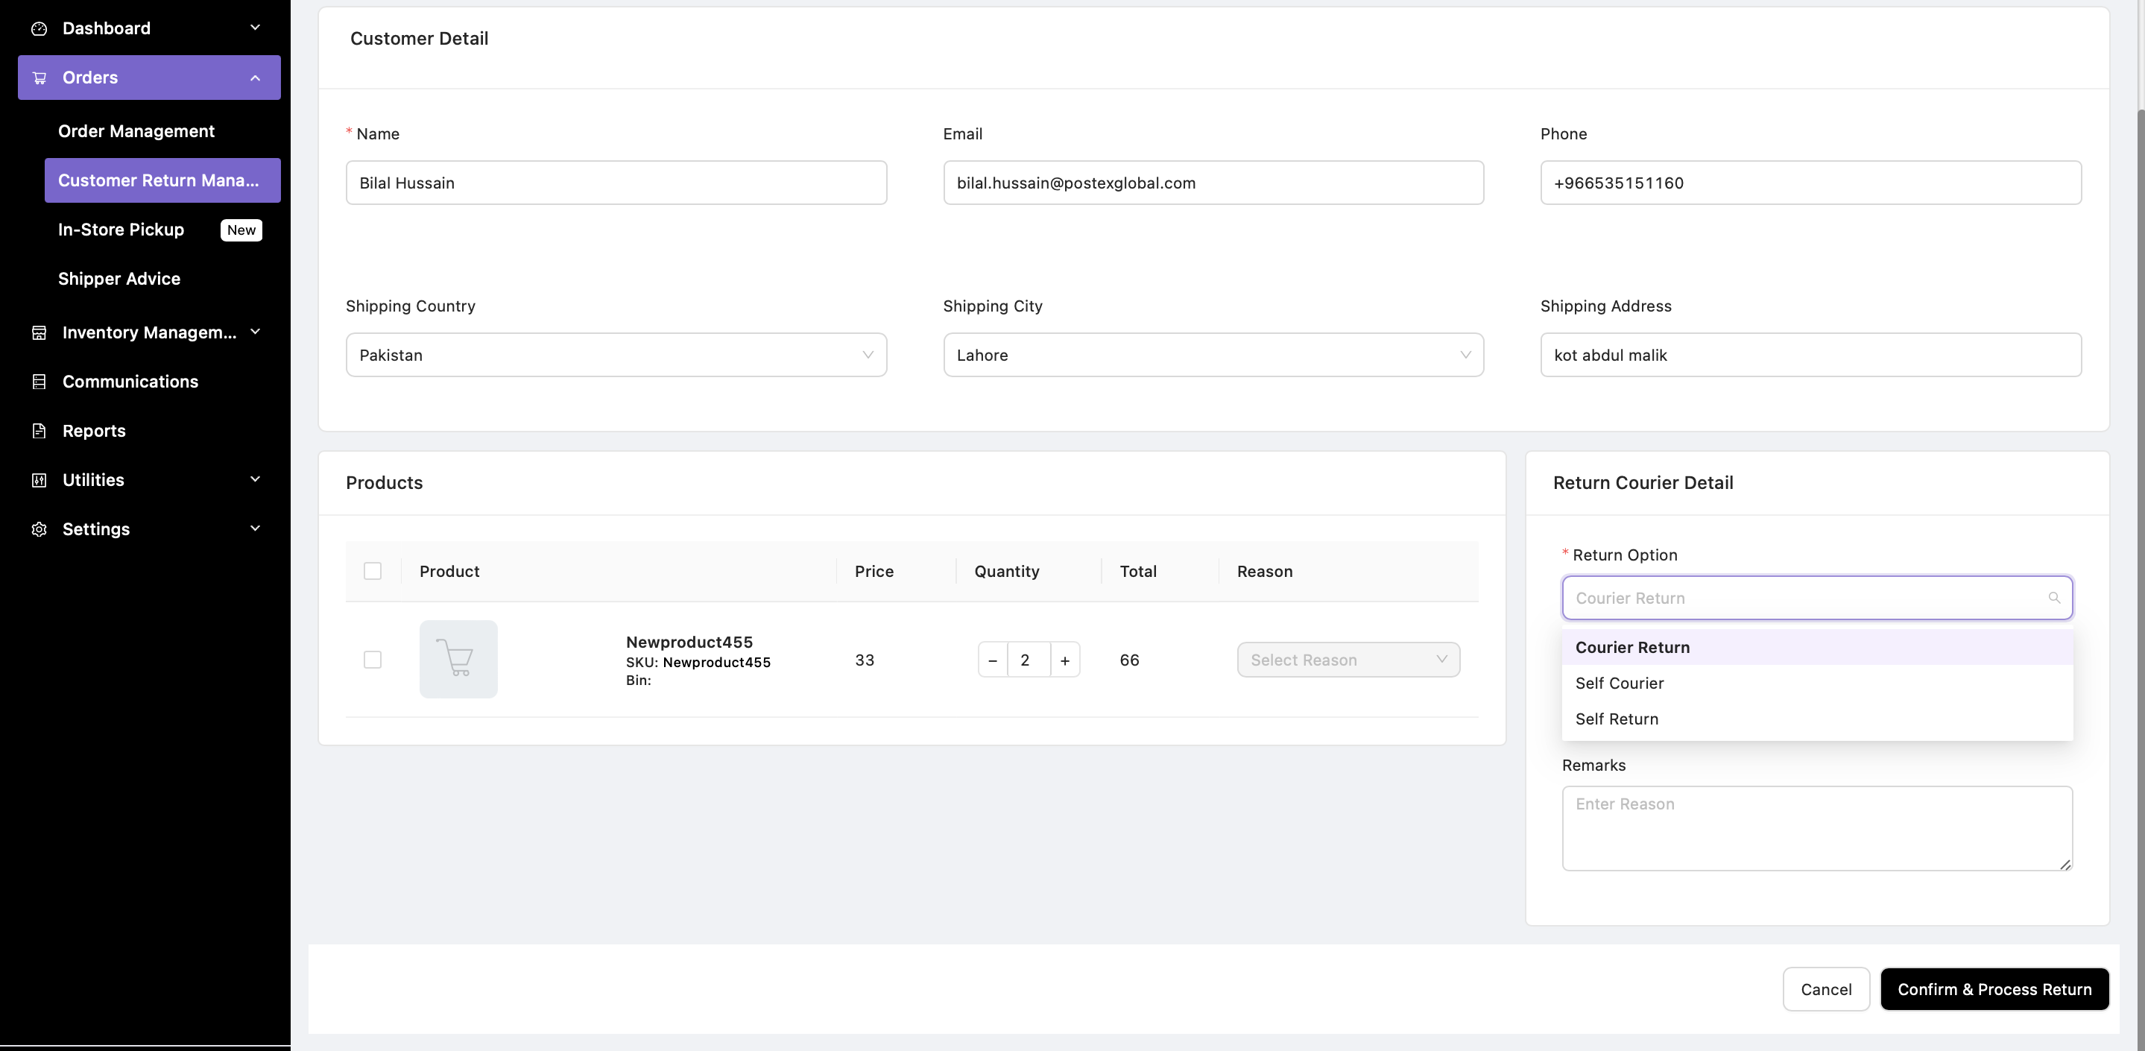Open the Reports section
Viewport: 2145px width, 1051px height.
[149, 431]
